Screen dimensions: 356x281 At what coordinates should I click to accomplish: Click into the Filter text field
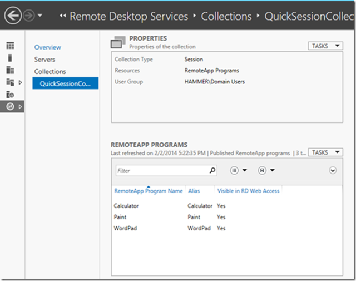coord(161,171)
